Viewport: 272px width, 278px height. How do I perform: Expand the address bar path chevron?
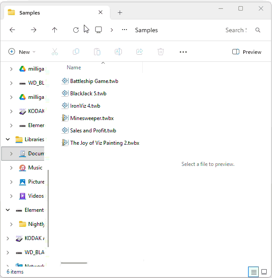click(x=112, y=30)
